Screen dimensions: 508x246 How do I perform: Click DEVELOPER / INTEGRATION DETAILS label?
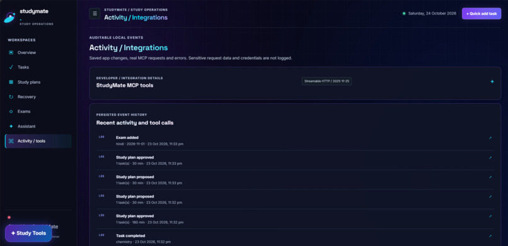[x=130, y=78]
